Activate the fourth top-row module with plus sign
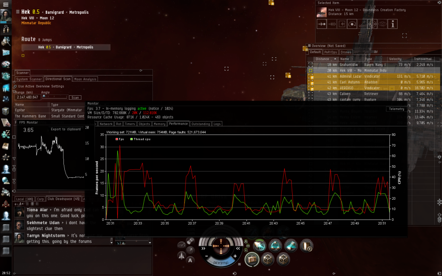Image resolution: width=442 pixels, height=276 pixels. point(307,246)
